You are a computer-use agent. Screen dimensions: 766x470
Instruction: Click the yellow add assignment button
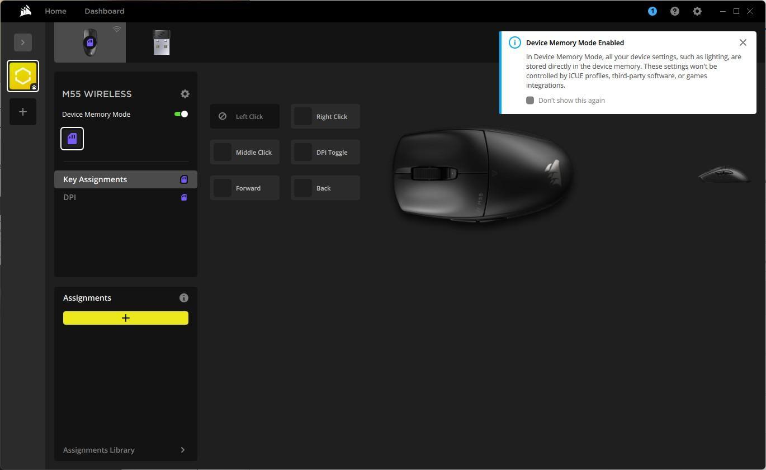pos(126,318)
